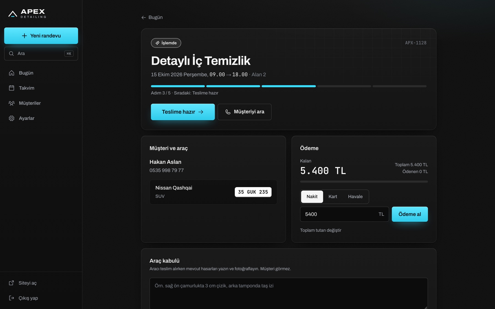Click the Apex Detailing logo
495x309 pixels.
tap(27, 13)
